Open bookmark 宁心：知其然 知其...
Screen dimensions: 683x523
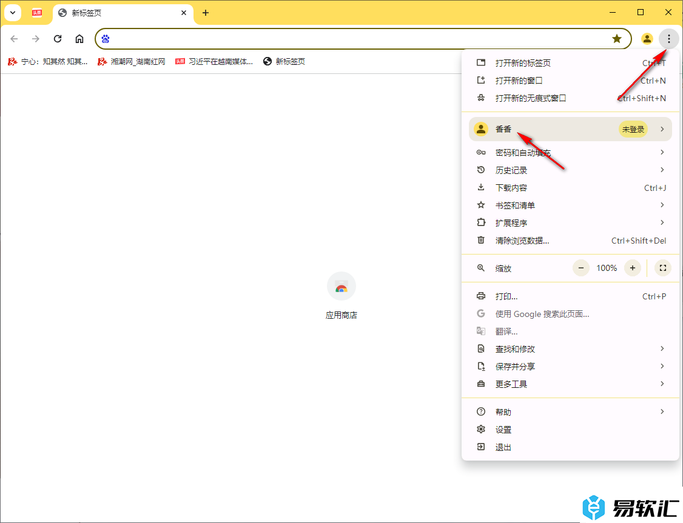click(x=48, y=62)
